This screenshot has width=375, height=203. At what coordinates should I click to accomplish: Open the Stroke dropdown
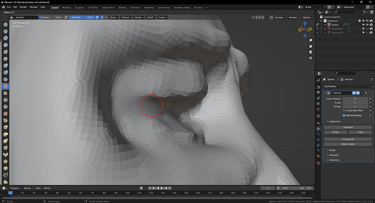[x=139, y=17]
